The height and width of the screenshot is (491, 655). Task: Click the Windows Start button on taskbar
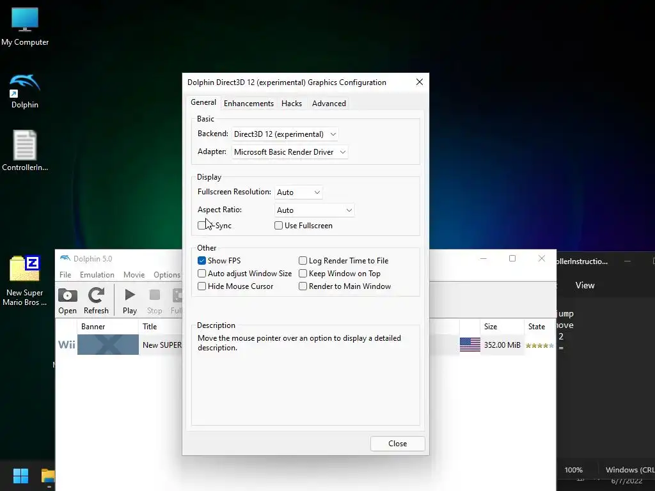20,476
